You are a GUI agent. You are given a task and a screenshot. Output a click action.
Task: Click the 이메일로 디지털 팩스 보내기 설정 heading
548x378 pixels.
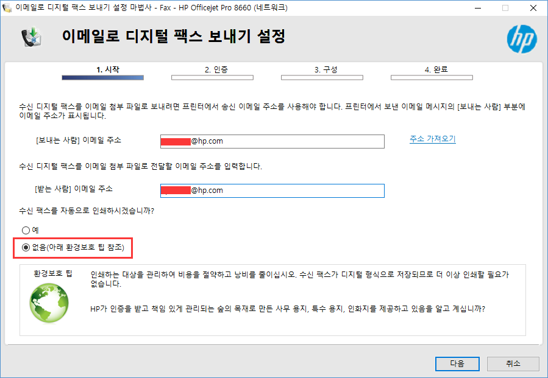[174, 37]
